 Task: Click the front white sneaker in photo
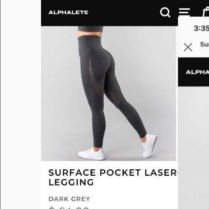tap(92, 154)
